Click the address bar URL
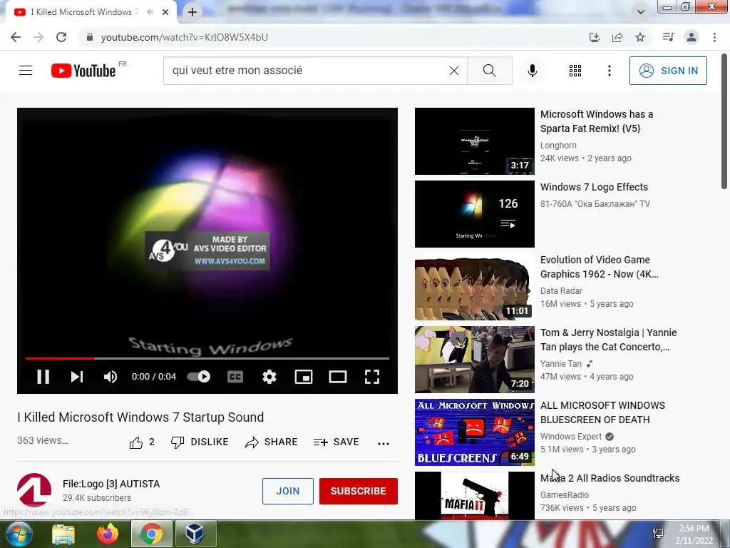The width and height of the screenshot is (730, 548). (185, 37)
